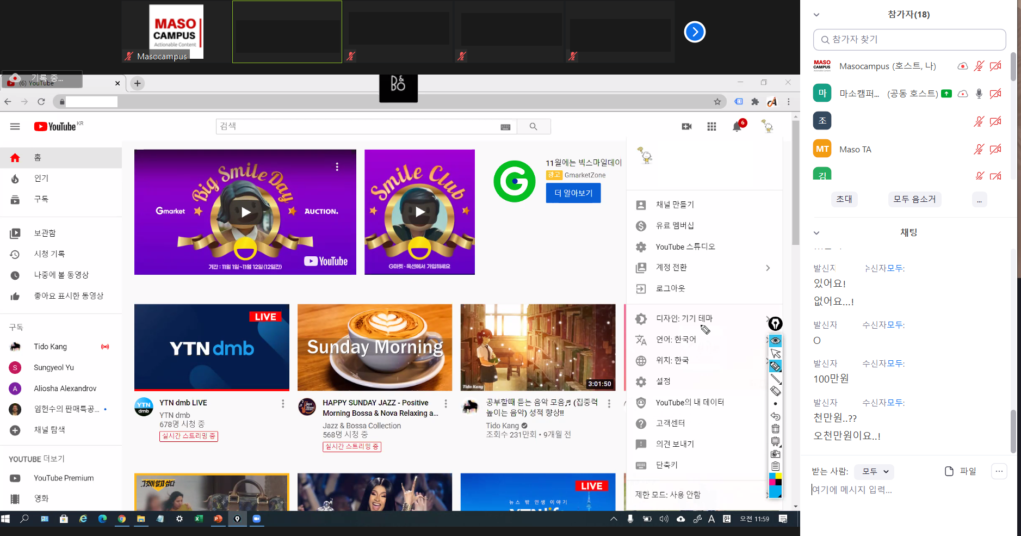
Task: Select 로그아웃 in account menu
Action: point(670,288)
